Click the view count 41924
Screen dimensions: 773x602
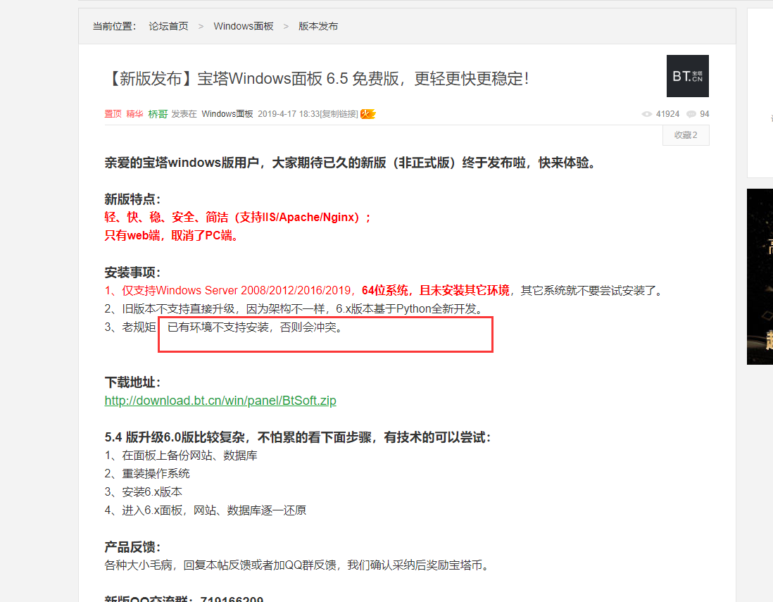(667, 114)
